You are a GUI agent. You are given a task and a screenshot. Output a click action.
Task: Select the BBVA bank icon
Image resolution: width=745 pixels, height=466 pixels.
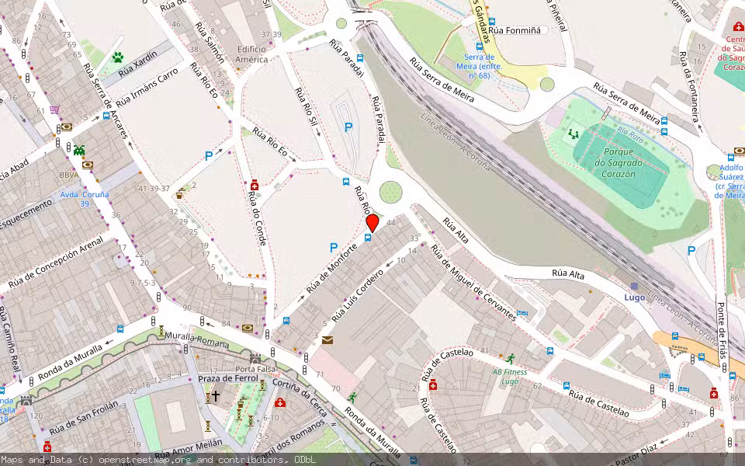pos(88,165)
